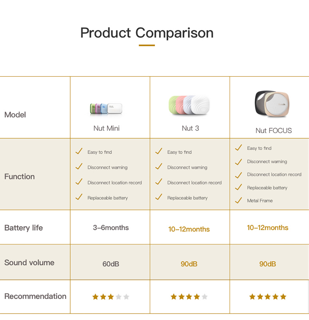This screenshot has width=309, height=320.
Task: Click Nut FOCUS five-star rating
Action: tap(268, 297)
